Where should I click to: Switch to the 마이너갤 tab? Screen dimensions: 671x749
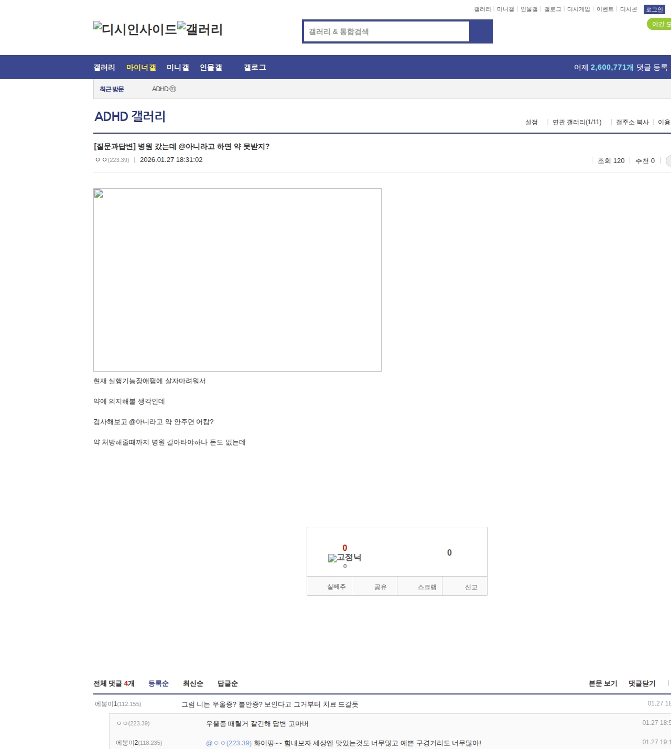(141, 68)
